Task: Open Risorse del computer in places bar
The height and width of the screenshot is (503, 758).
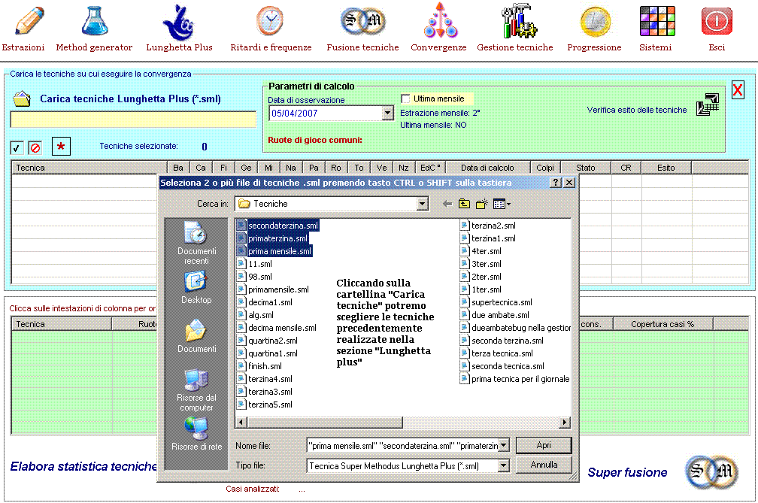Action: pyautogui.click(x=196, y=390)
